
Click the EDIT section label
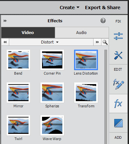pyautogui.click(x=118, y=69)
